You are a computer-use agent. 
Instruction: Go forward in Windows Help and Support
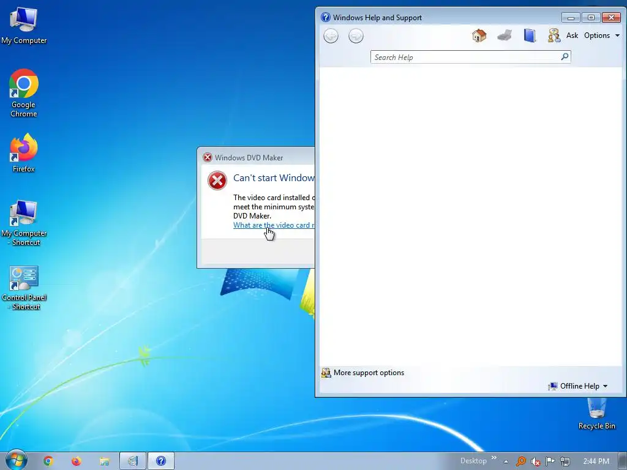(356, 36)
